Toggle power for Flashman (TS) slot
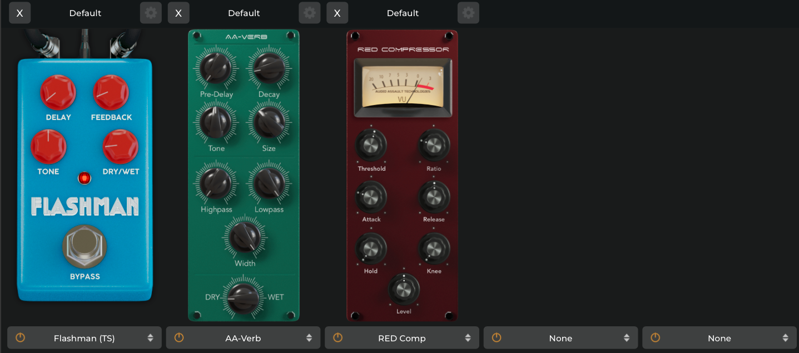The width and height of the screenshot is (799, 353). 21,337
